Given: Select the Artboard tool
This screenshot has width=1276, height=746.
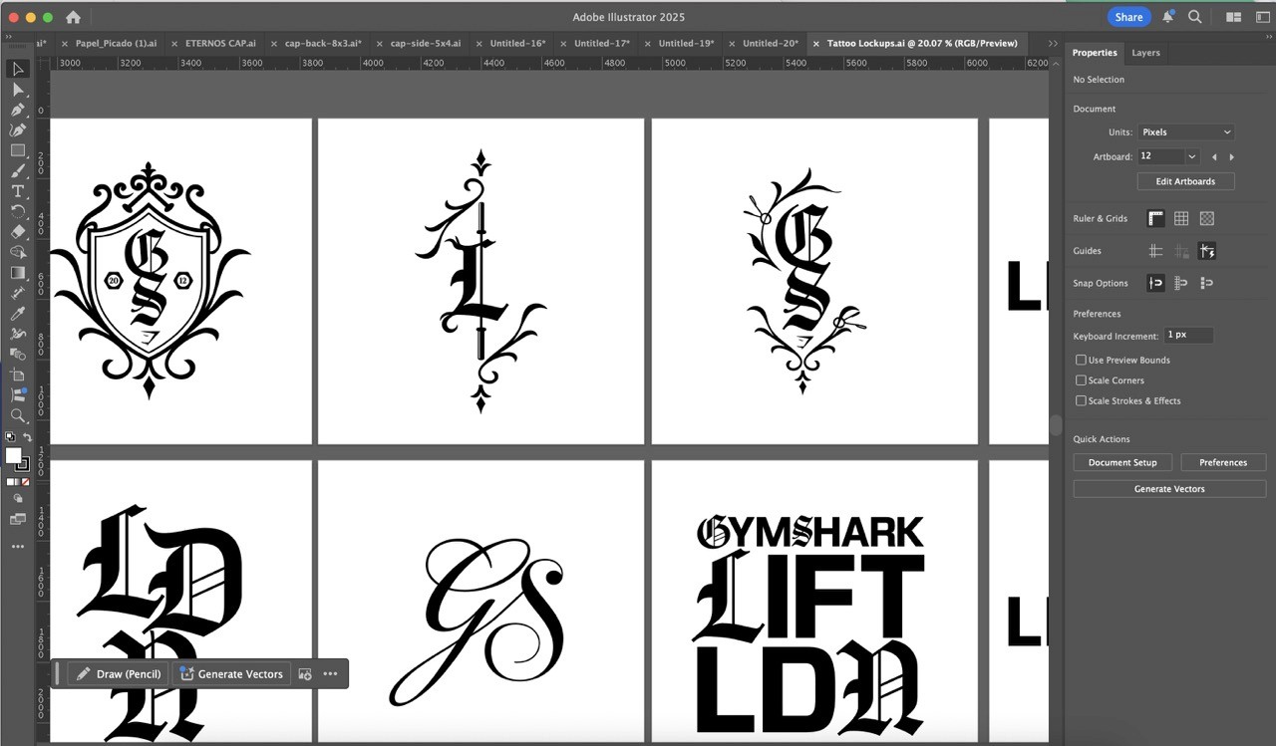Looking at the screenshot, I should pos(18,374).
